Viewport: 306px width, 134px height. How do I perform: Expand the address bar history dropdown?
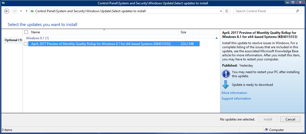point(221,11)
